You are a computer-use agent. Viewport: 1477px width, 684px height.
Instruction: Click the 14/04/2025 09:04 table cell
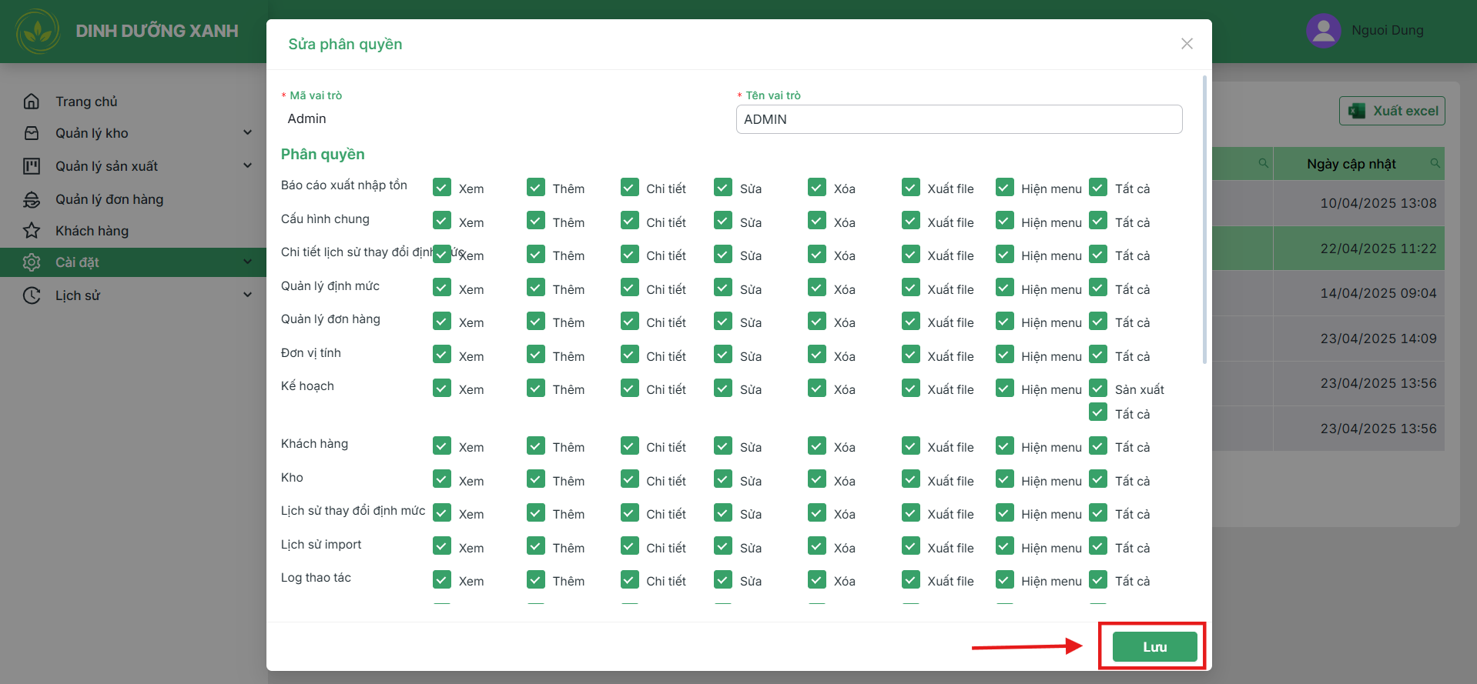click(x=1358, y=293)
